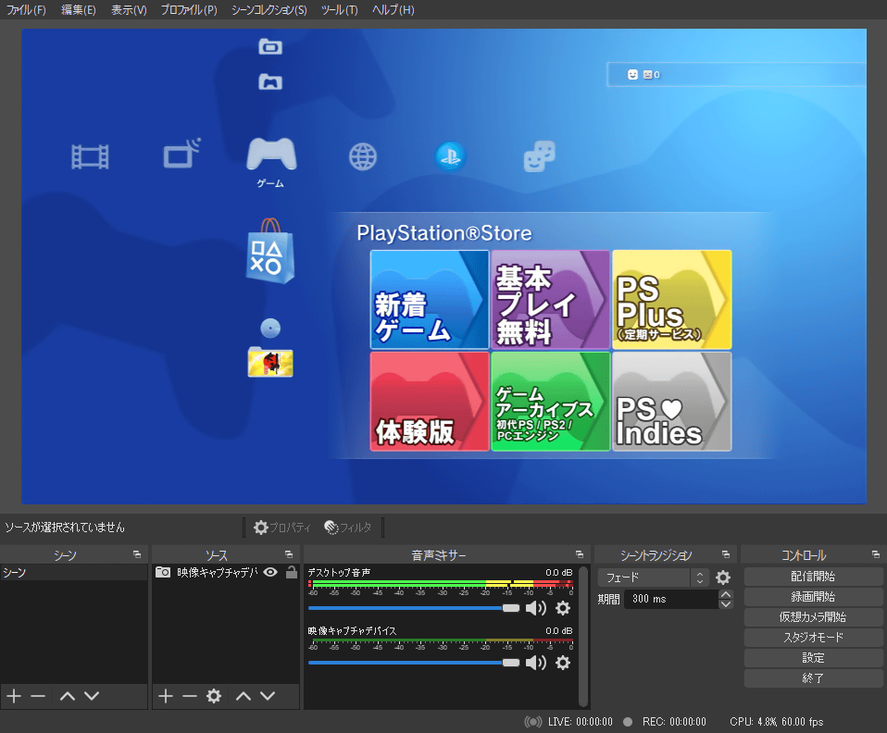The width and height of the screenshot is (887, 733).
Task: Open 設定 settings button
Action: pyautogui.click(x=813, y=658)
